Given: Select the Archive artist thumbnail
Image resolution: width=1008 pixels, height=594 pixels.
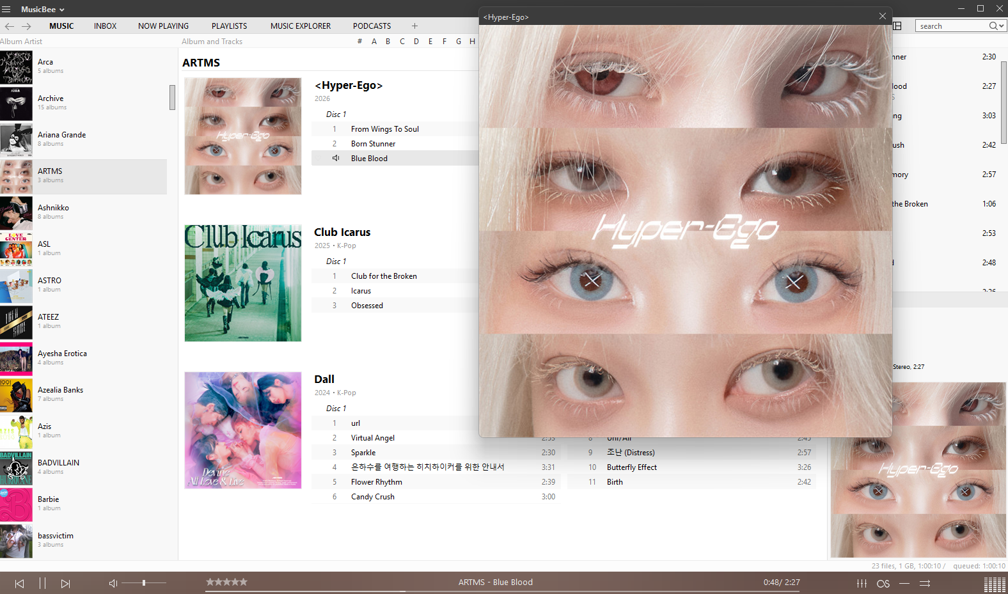Looking at the screenshot, I should coord(16,104).
